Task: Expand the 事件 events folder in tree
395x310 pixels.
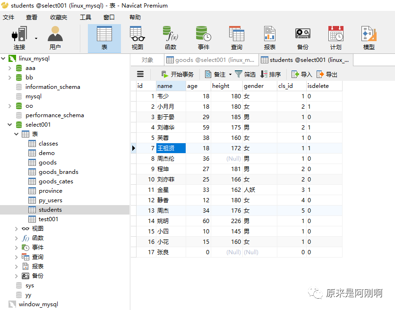Action: pyautogui.click(x=17, y=248)
